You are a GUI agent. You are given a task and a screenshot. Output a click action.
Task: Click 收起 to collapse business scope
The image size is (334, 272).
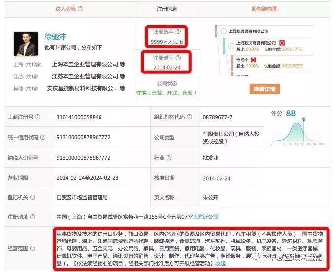click(x=220, y=263)
